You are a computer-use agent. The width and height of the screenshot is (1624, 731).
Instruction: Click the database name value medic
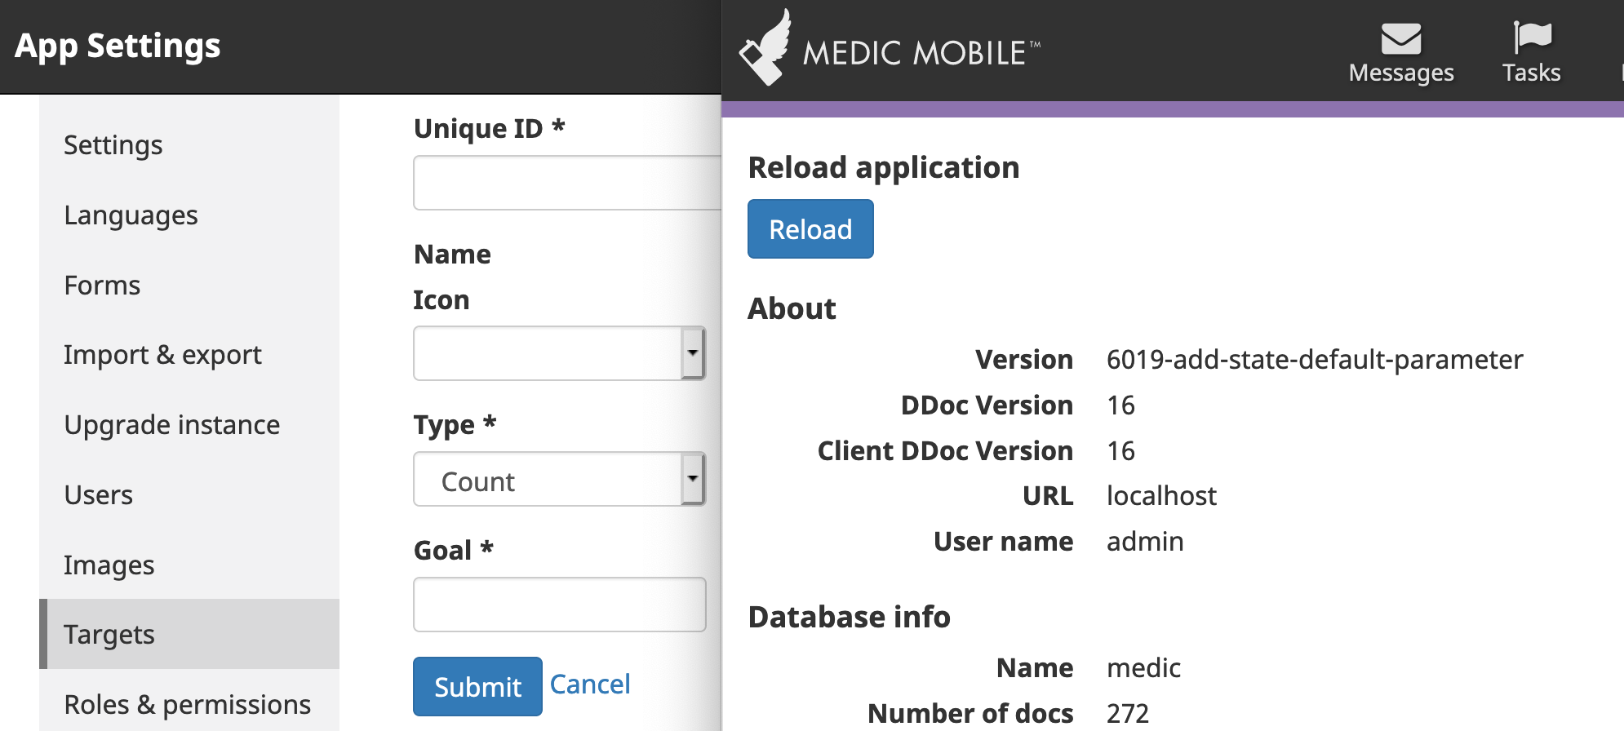coord(1143,668)
